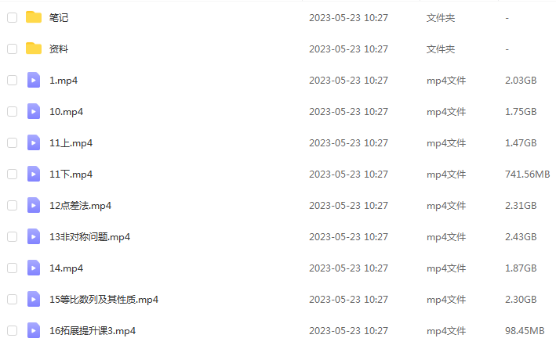The width and height of the screenshot is (556, 349).
Task: Click the 11下.mp4 file name
Action: click(x=71, y=174)
